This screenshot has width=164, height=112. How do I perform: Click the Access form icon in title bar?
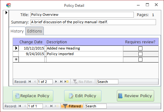click(x=9, y=5)
